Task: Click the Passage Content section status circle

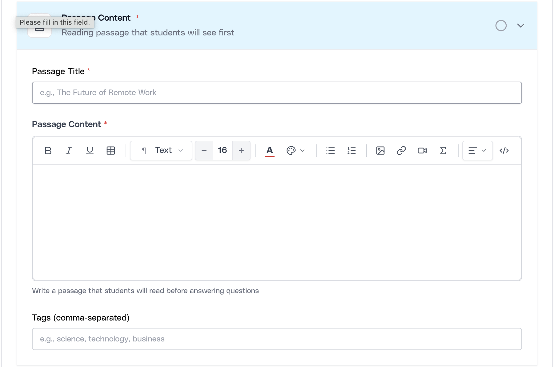Action: (x=501, y=26)
